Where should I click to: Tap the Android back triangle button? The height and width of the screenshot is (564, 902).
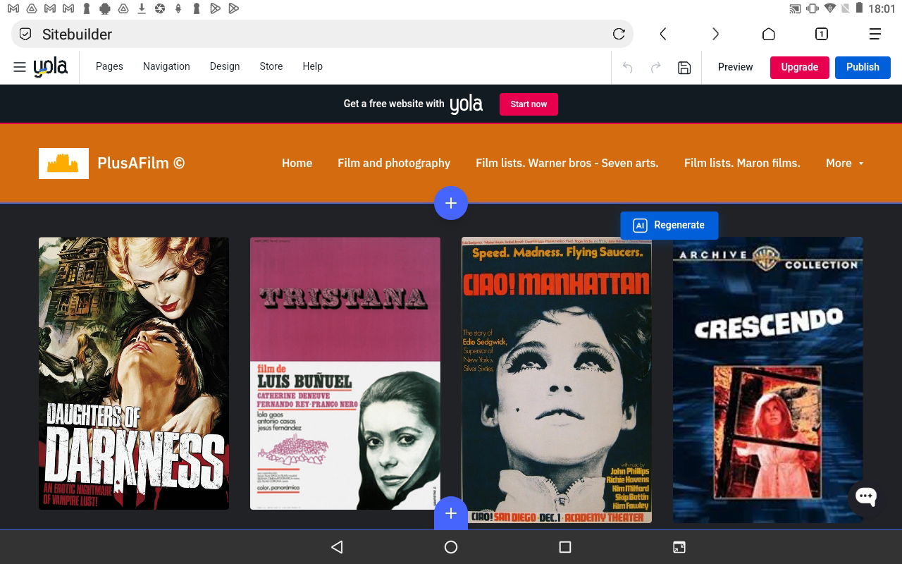point(337,547)
